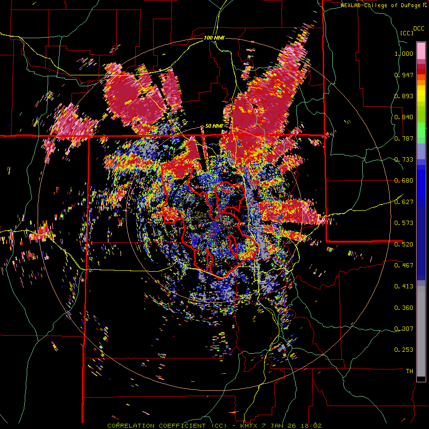Image resolution: width=429 pixels, height=429 pixels.
Task: Click the 0.733 legend value
Action: [x=404, y=160]
